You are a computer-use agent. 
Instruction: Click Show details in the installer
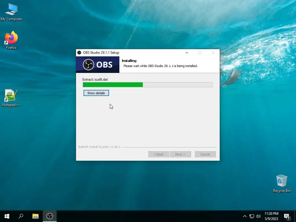tap(96, 93)
